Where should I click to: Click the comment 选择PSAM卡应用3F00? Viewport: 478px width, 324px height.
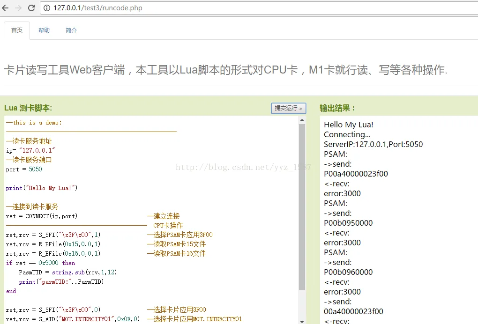[x=180, y=235]
